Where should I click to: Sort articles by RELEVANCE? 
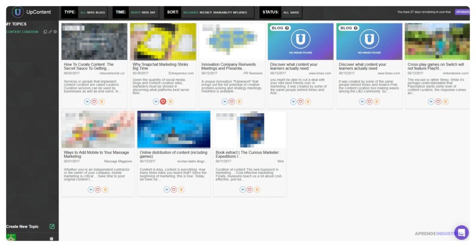[x=191, y=13]
